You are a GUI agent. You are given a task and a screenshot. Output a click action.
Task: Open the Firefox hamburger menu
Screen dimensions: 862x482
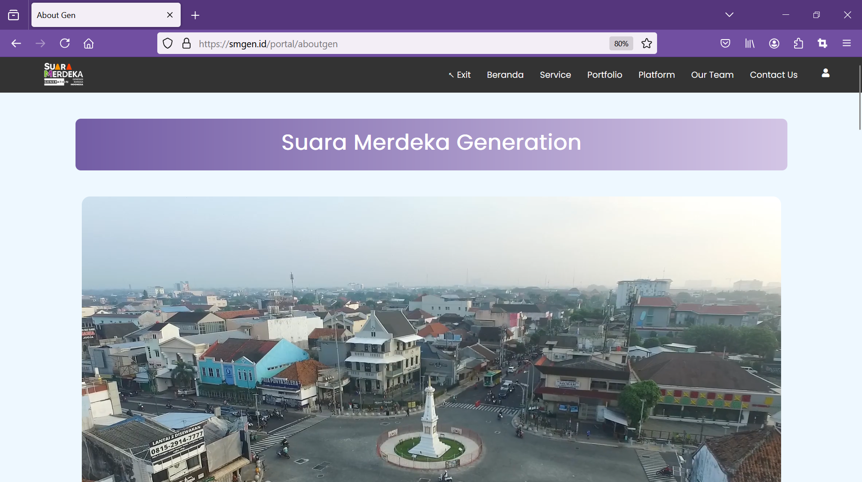coord(847,44)
